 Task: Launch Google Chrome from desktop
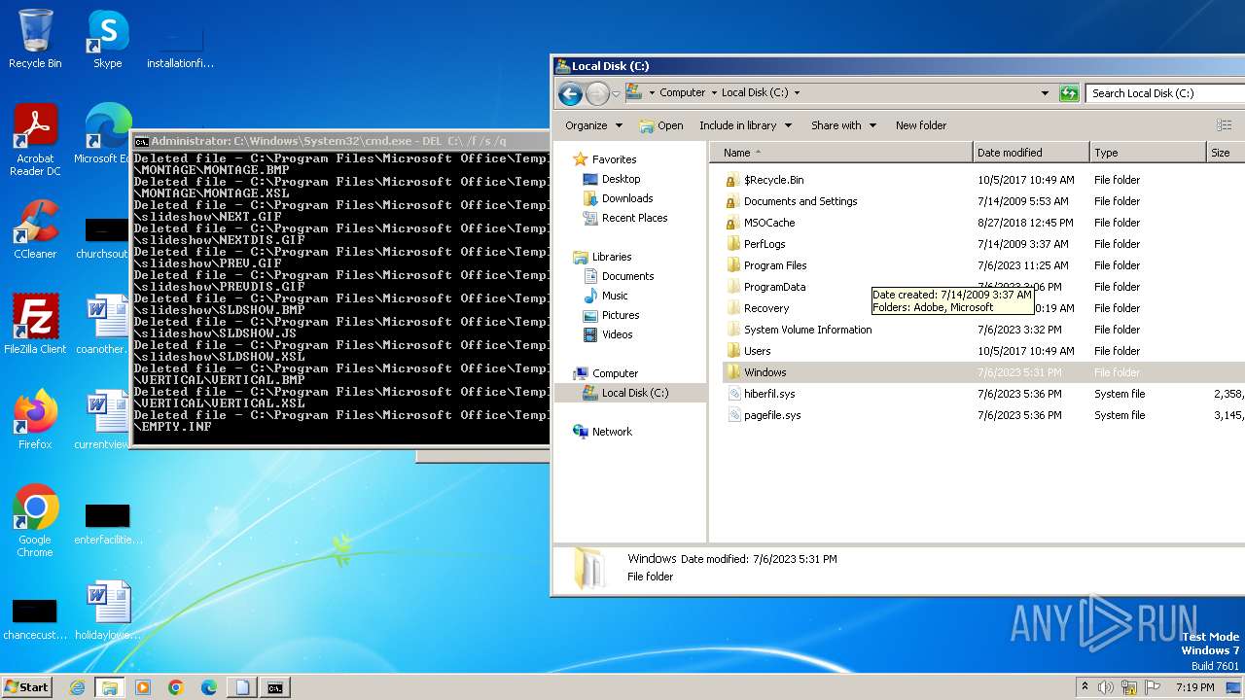(x=35, y=521)
